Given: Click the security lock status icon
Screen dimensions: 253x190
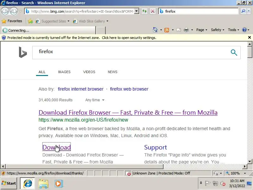Looking at the screenshot, I should [215, 173].
